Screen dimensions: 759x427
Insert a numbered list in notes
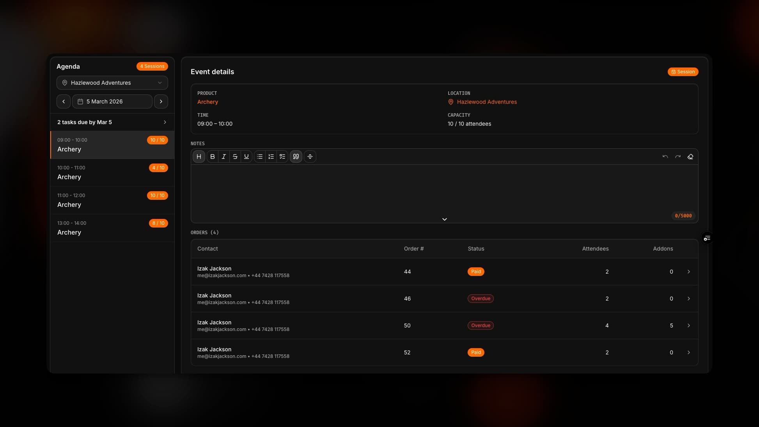tap(271, 157)
